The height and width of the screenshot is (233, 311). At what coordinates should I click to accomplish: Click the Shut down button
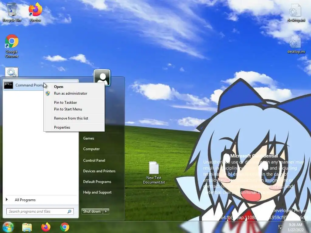[x=92, y=211]
